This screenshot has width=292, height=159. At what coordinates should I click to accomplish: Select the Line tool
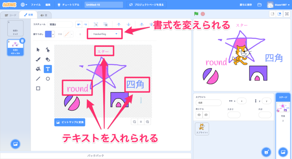[x=38, y=78]
